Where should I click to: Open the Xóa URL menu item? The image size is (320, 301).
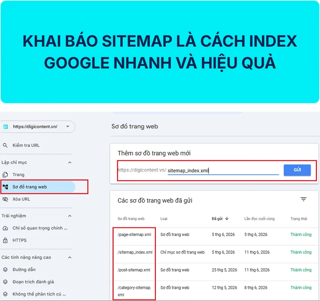pos(21,199)
